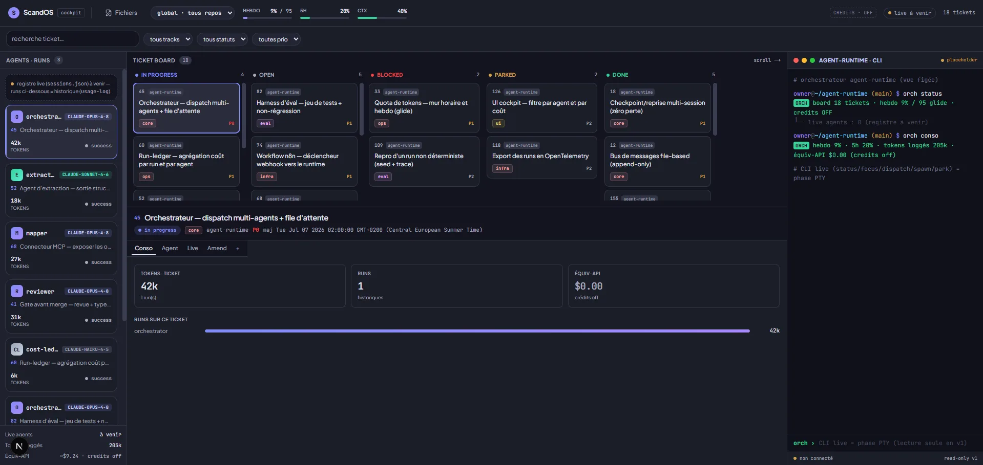Click the ScandOS logo icon
Image resolution: width=983 pixels, height=465 pixels.
point(14,13)
